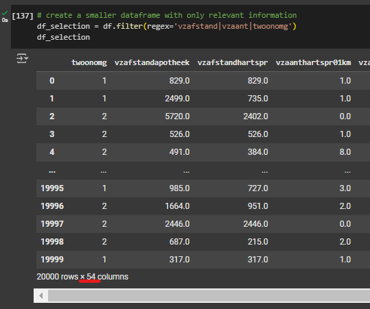Click cell value 384.0
370x309 pixels.
tap(258, 152)
